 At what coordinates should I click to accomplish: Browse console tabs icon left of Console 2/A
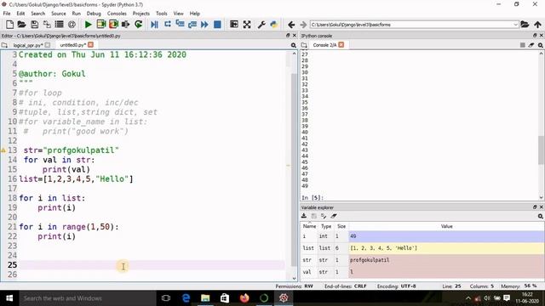tap(304, 45)
